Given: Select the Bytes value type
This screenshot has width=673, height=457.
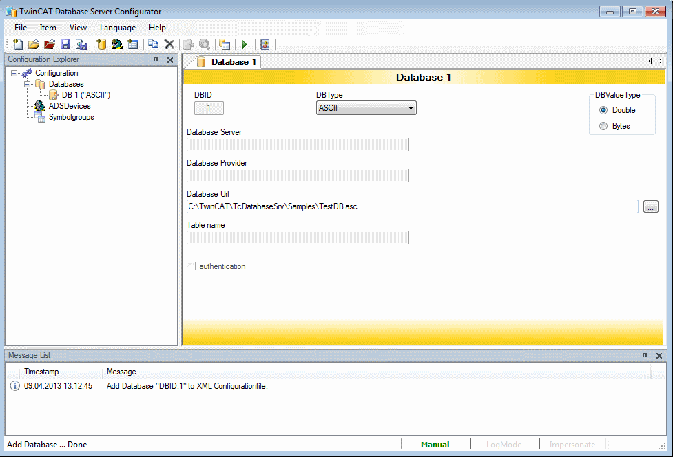Looking at the screenshot, I should pos(603,126).
